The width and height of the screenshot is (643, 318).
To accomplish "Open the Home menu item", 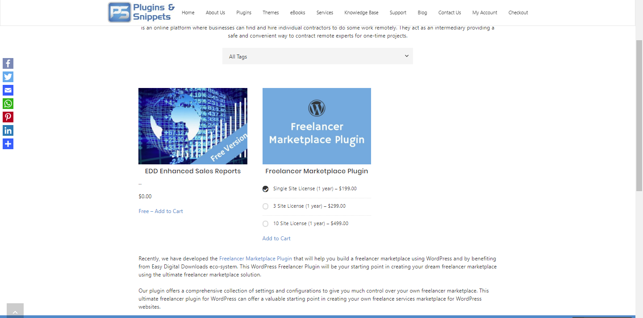I will (188, 13).
